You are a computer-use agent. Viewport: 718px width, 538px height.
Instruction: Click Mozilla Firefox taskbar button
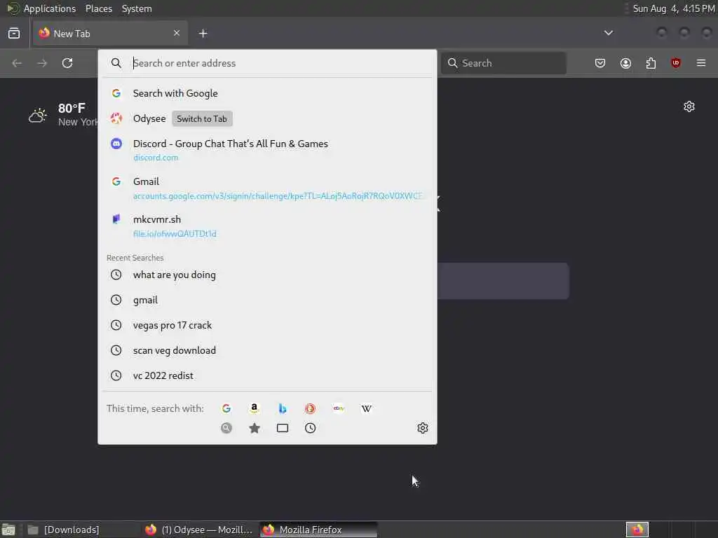coord(319,530)
